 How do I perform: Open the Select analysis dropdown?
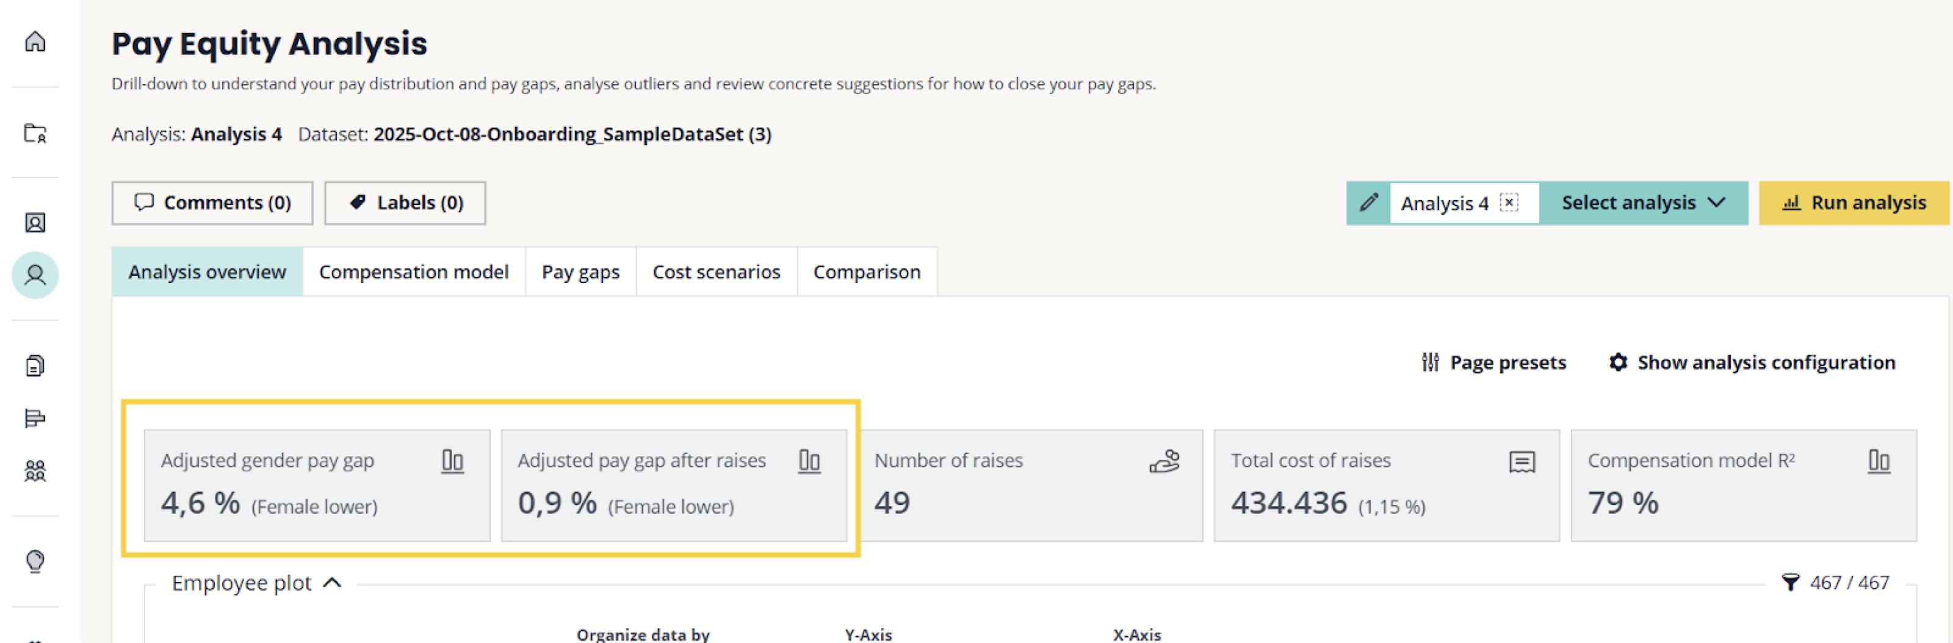click(1643, 203)
